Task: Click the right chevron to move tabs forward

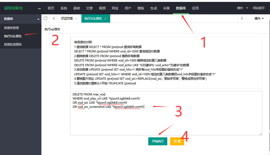Action: tap(242, 18)
